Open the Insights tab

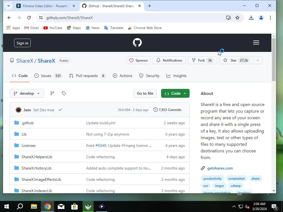(176, 76)
